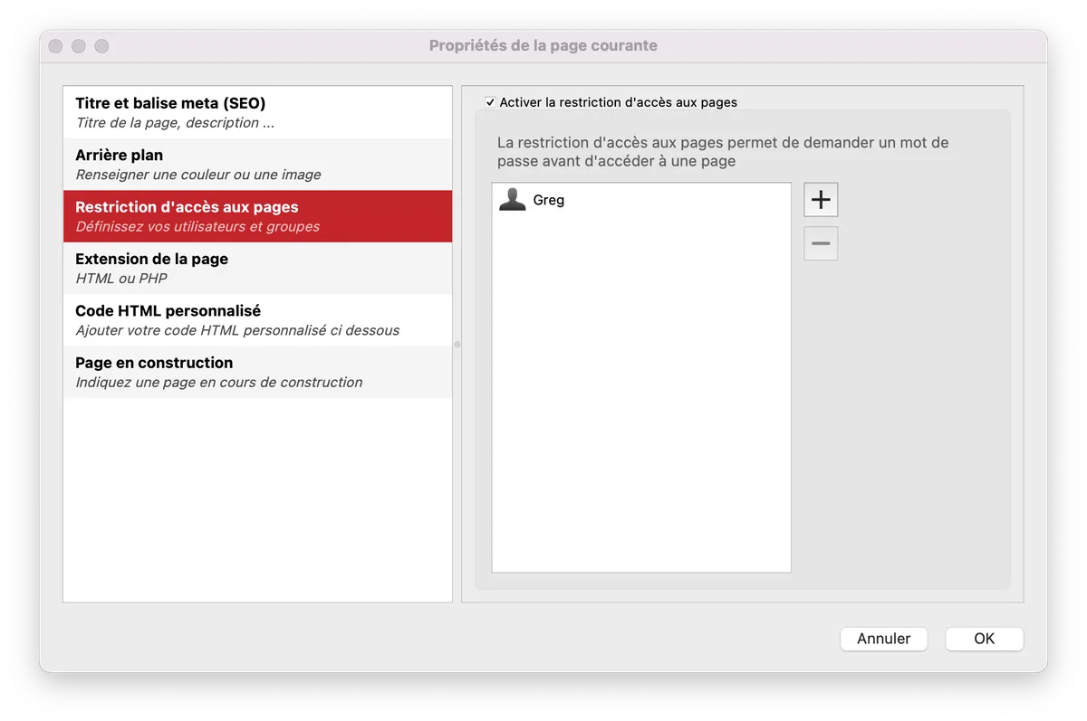Disable the page access restriction checkbox
This screenshot has width=1087, height=721.
(x=490, y=102)
